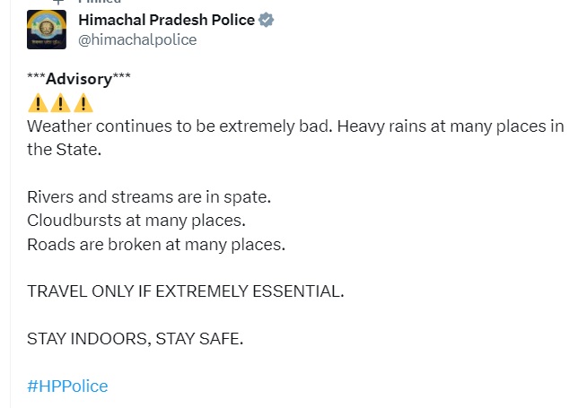Viewport: 569px width, 408px height.
Task: Click "TRAVEL ONLY IF EXTREMELY ESSENTIAL." text
Action: pyautogui.click(x=186, y=291)
